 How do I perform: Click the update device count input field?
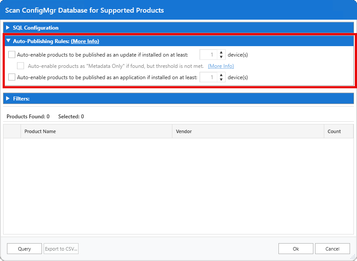[208, 55]
